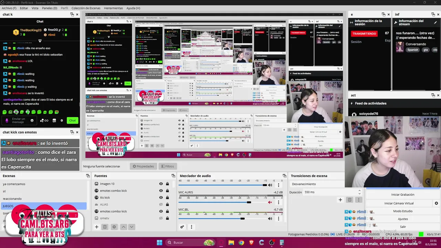Screen dimensions: 441x248
Task: Open transition properties three-dot menu
Action: (x=359, y=200)
